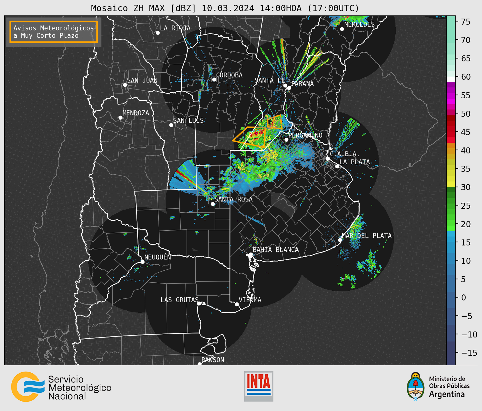Click the CÓRDOBA city marker dot

(x=214, y=79)
